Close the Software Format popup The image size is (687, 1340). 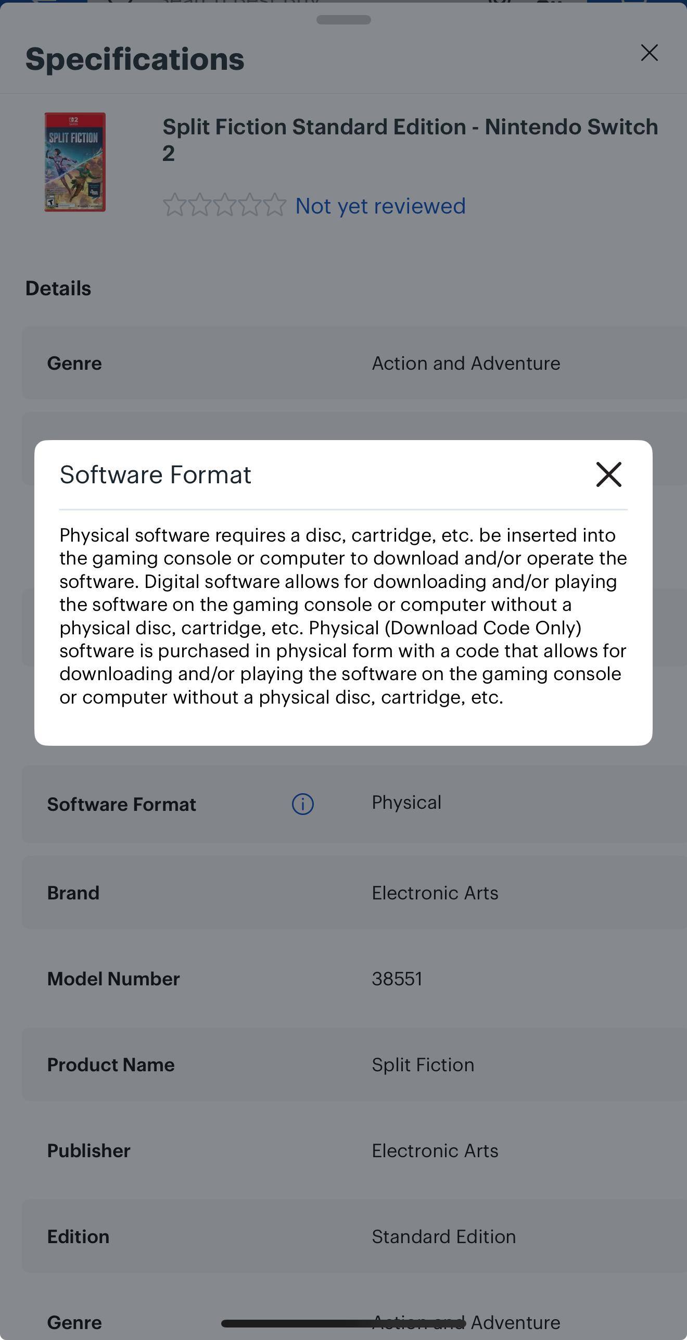pyautogui.click(x=608, y=474)
